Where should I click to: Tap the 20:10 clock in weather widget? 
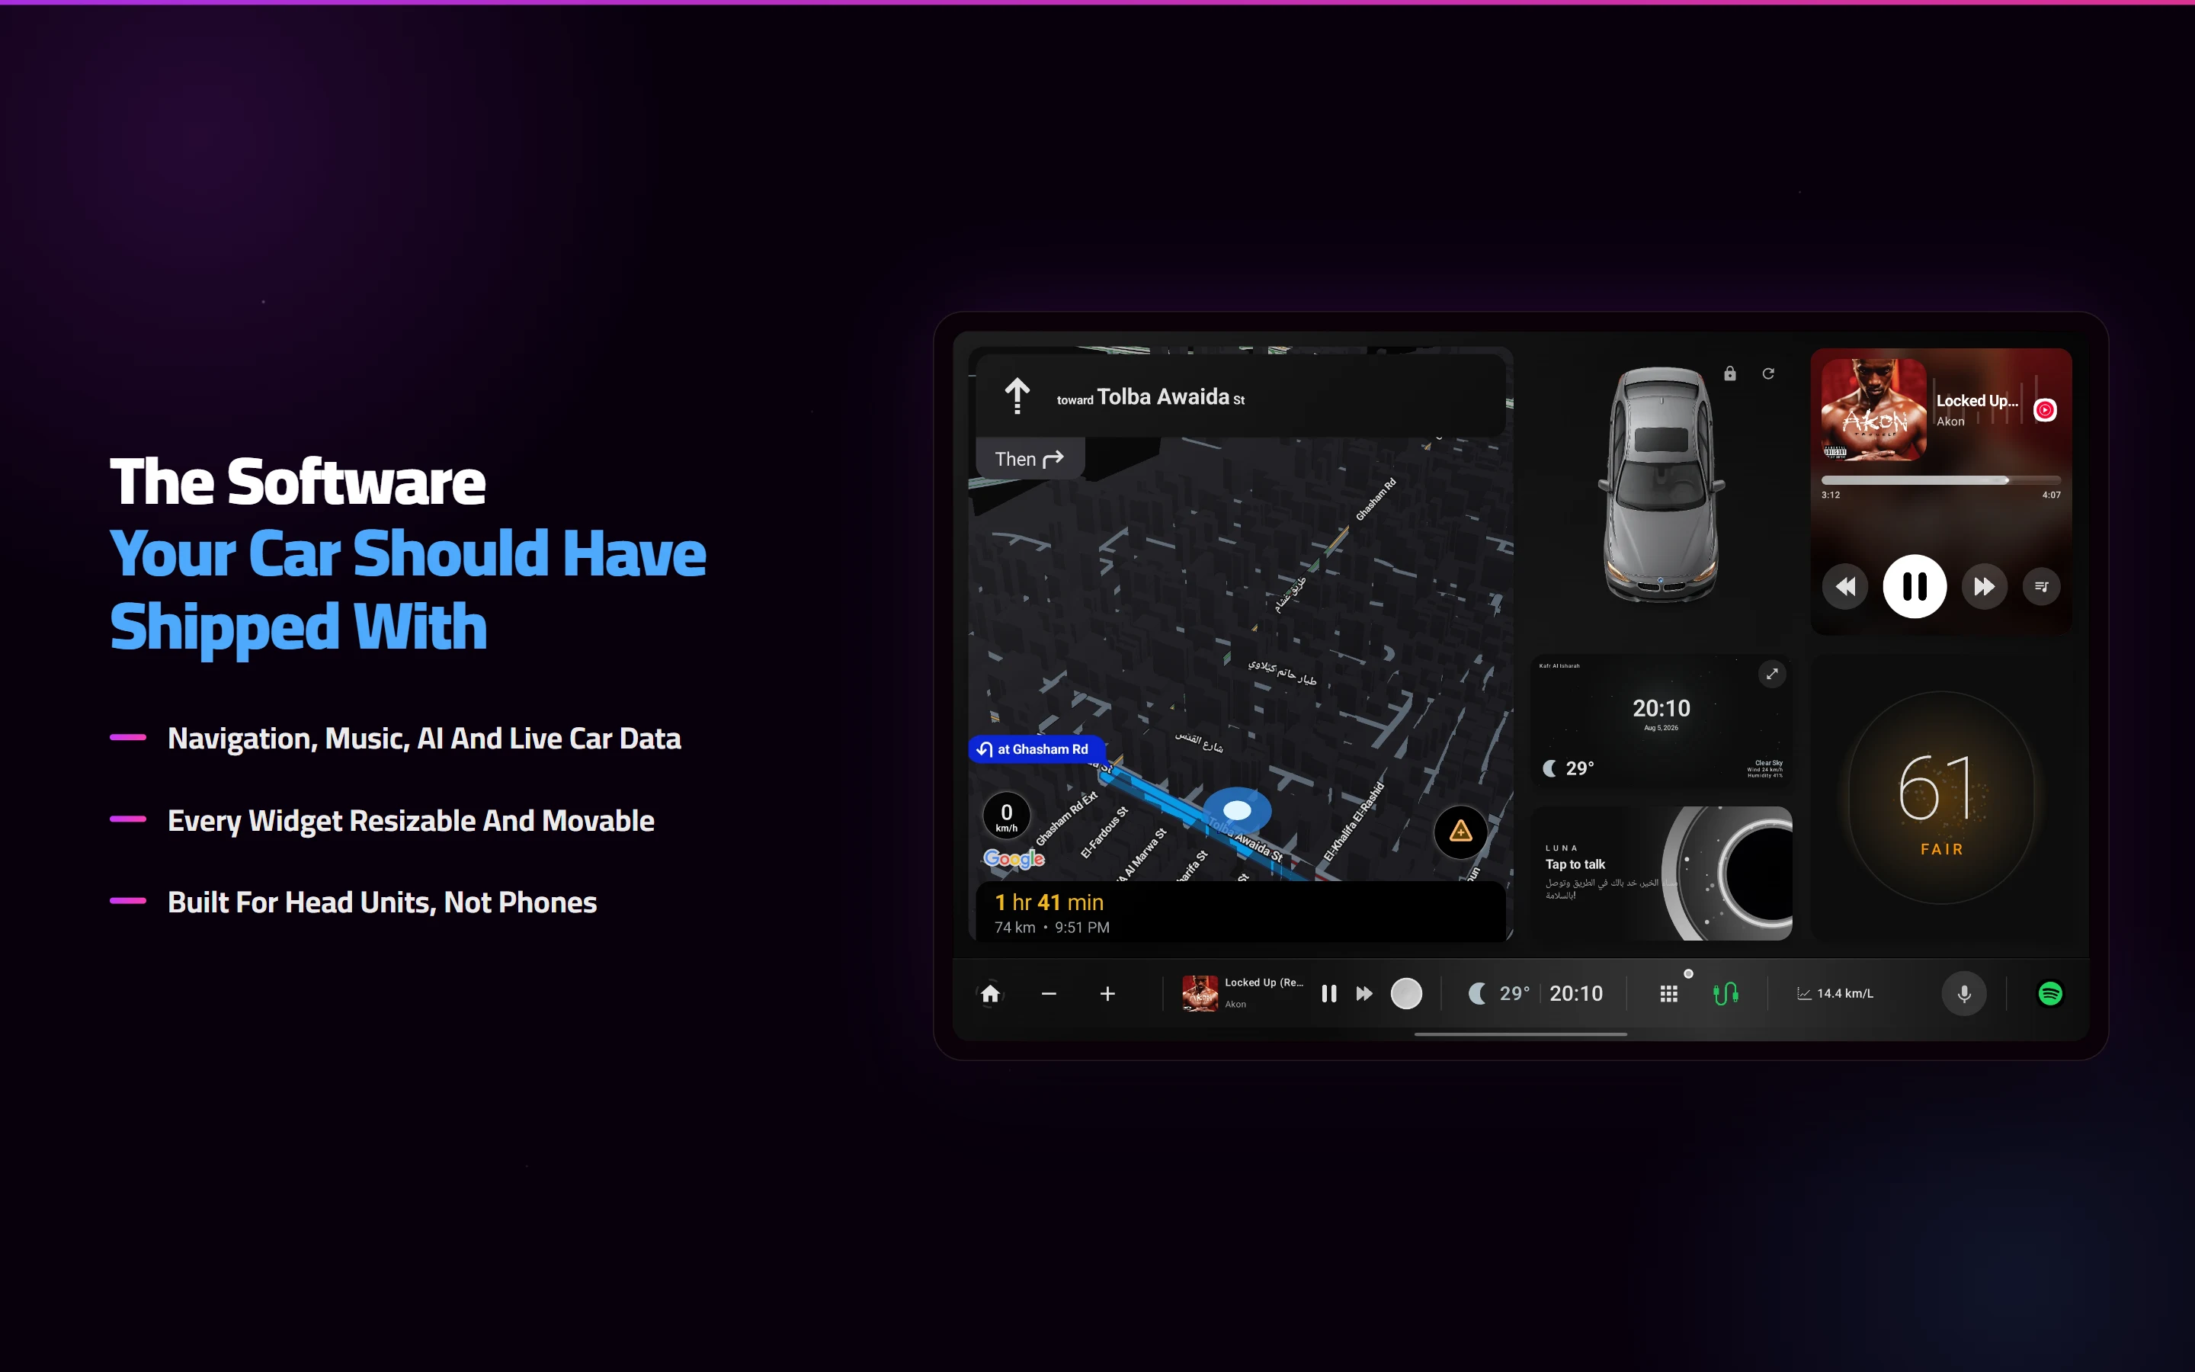point(1661,708)
